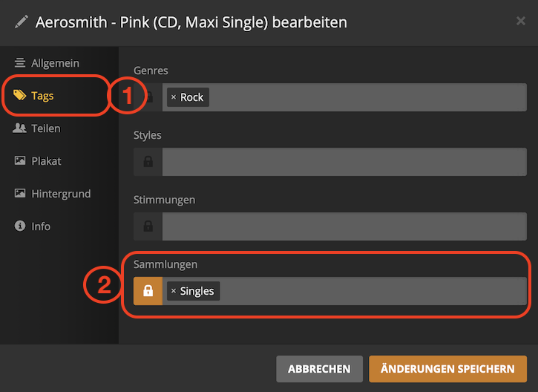Screen dimensions: 538x392
Task: Focus the Styles input field
Action: click(344, 162)
